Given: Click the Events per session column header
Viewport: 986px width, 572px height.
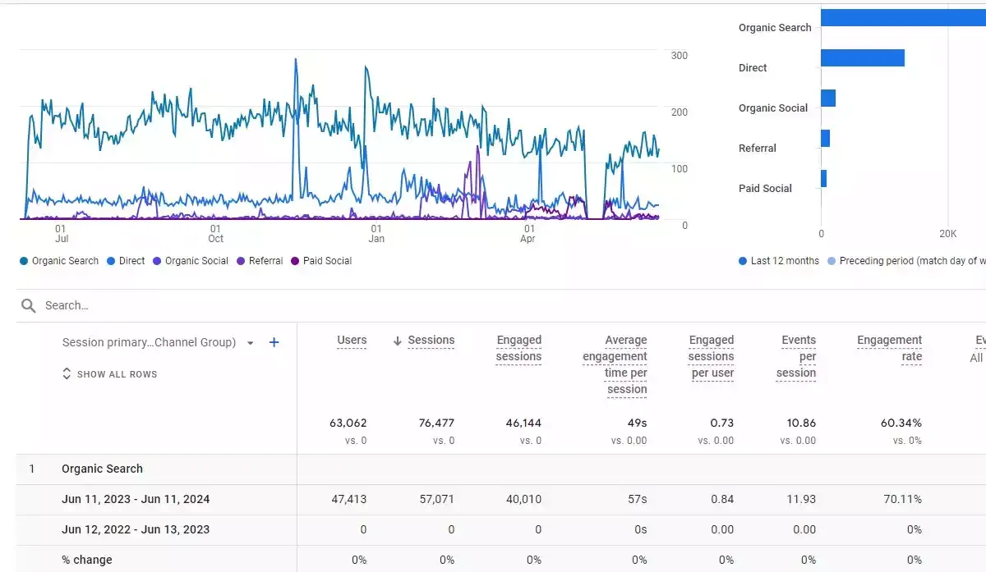Looking at the screenshot, I should point(796,357).
